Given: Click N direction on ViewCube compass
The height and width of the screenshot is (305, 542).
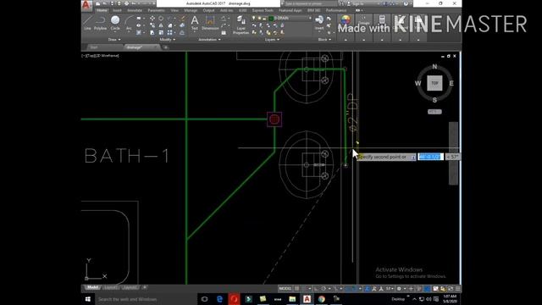Looking at the screenshot, I should pos(434,66).
